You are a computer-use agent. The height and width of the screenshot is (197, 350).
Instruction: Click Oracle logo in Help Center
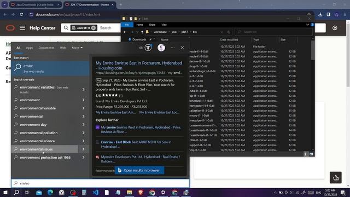(10, 28)
